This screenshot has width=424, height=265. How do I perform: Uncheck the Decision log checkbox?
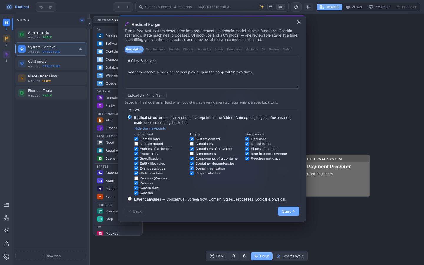click(247, 144)
